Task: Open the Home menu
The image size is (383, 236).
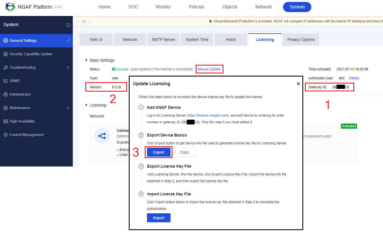Action: tap(104, 7)
